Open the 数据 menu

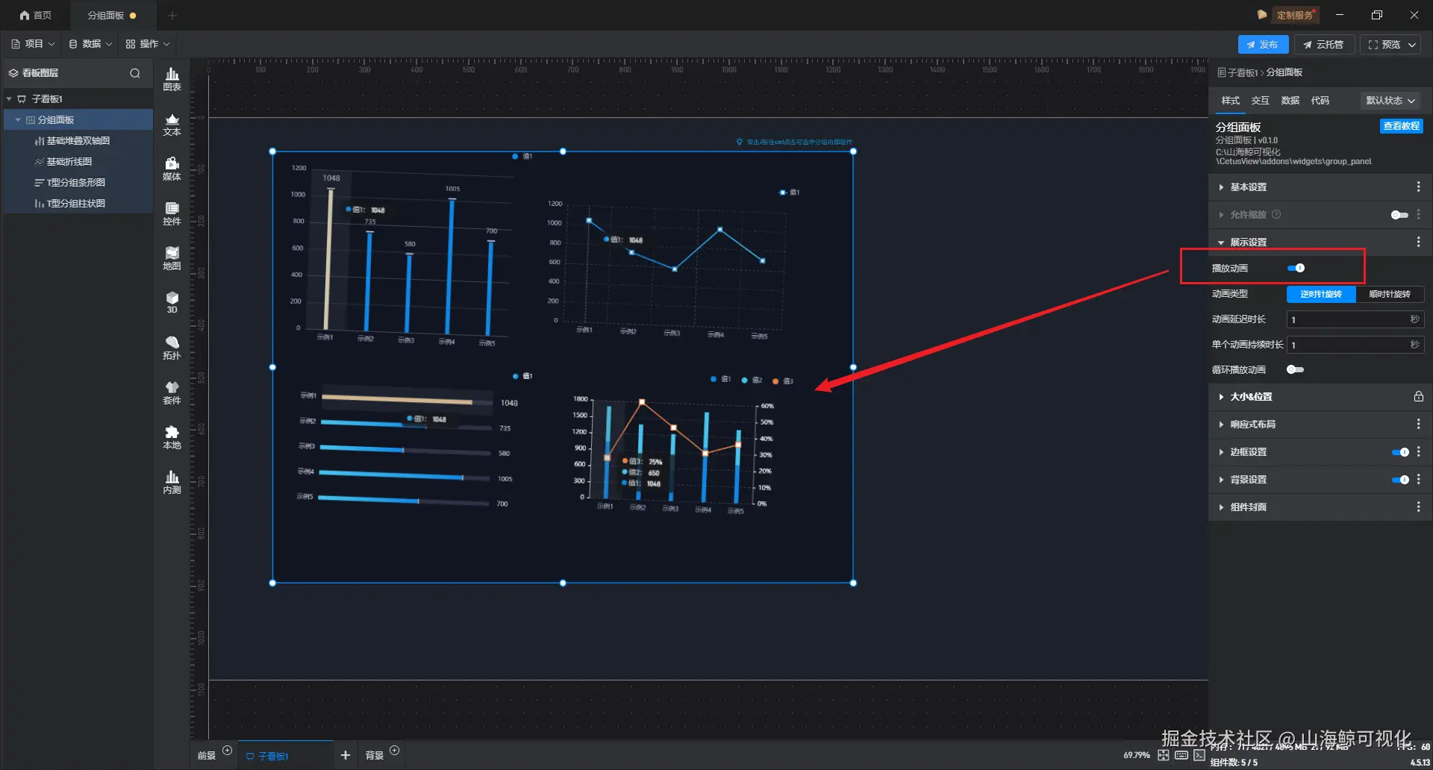(90, 44)
